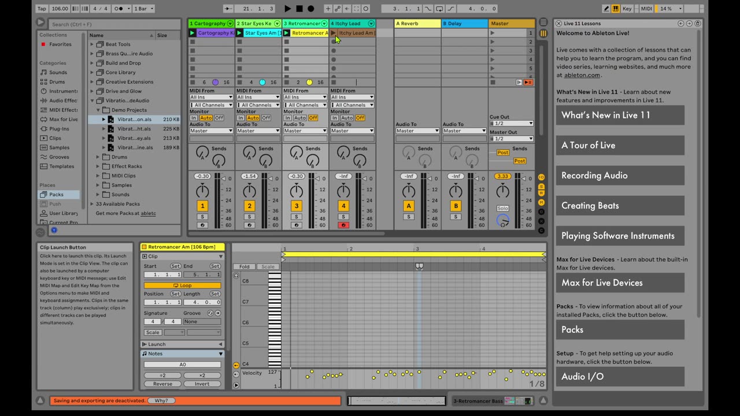Click the Master Solo cue button
This screenshot has height=416, width=740.
[502, 208]
